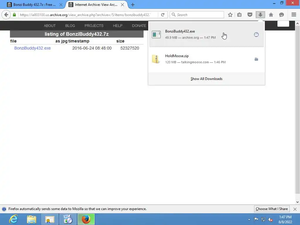Show All Downloads

[207, 79]
